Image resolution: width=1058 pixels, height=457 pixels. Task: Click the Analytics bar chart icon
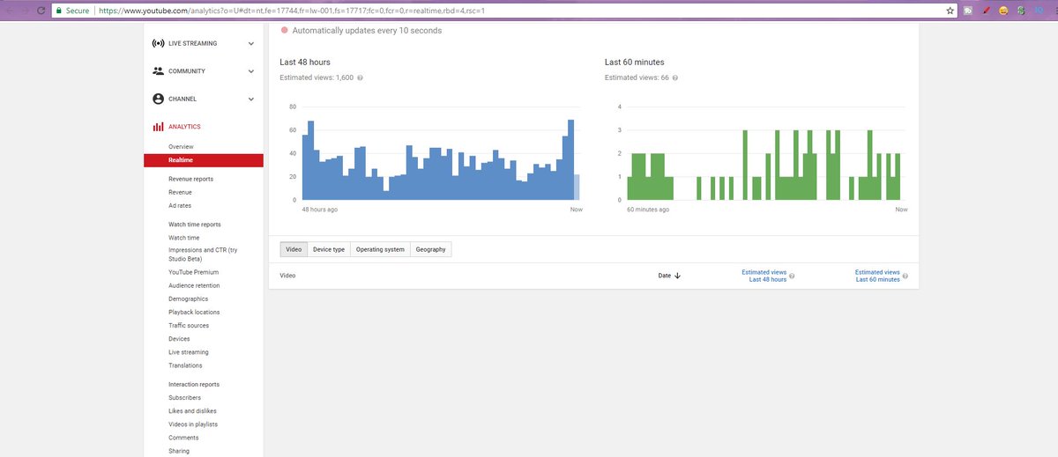pyautogui.click(x=158, y=127)
